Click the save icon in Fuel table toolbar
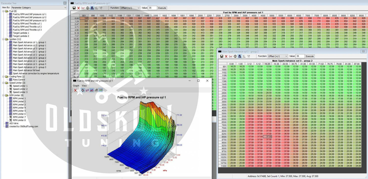The height and width of the screenshot is (179, 368). [74, 8]
